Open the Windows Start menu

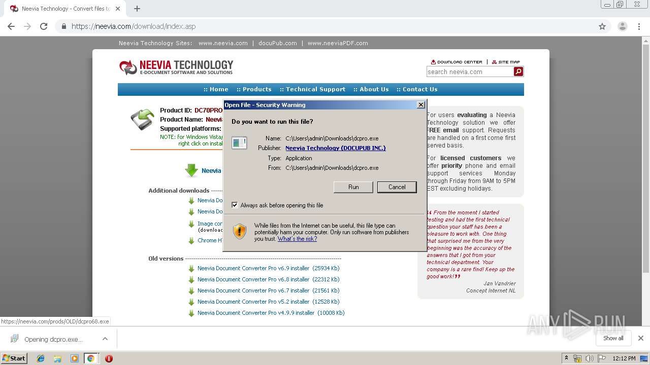(x=14, y=358)
